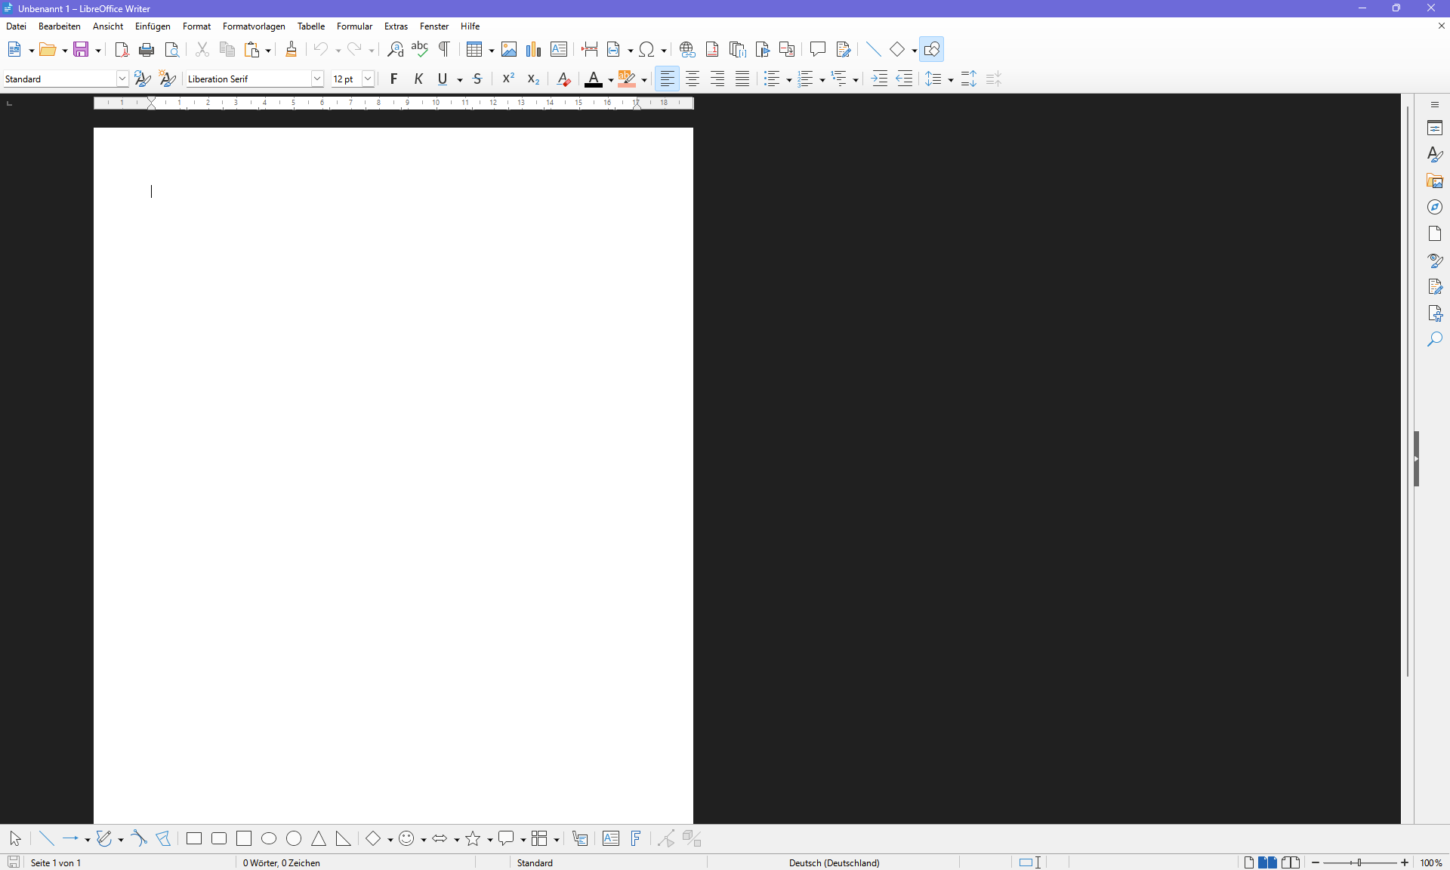Expand the paragraph style dropdown showing Standard
The image size is (1450, 870).
(122, 79)
